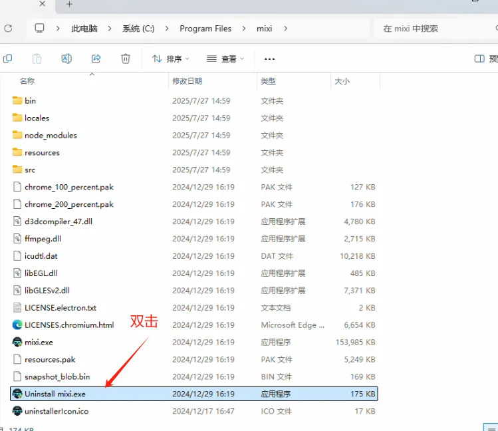Select the locales folder icon

17,118
